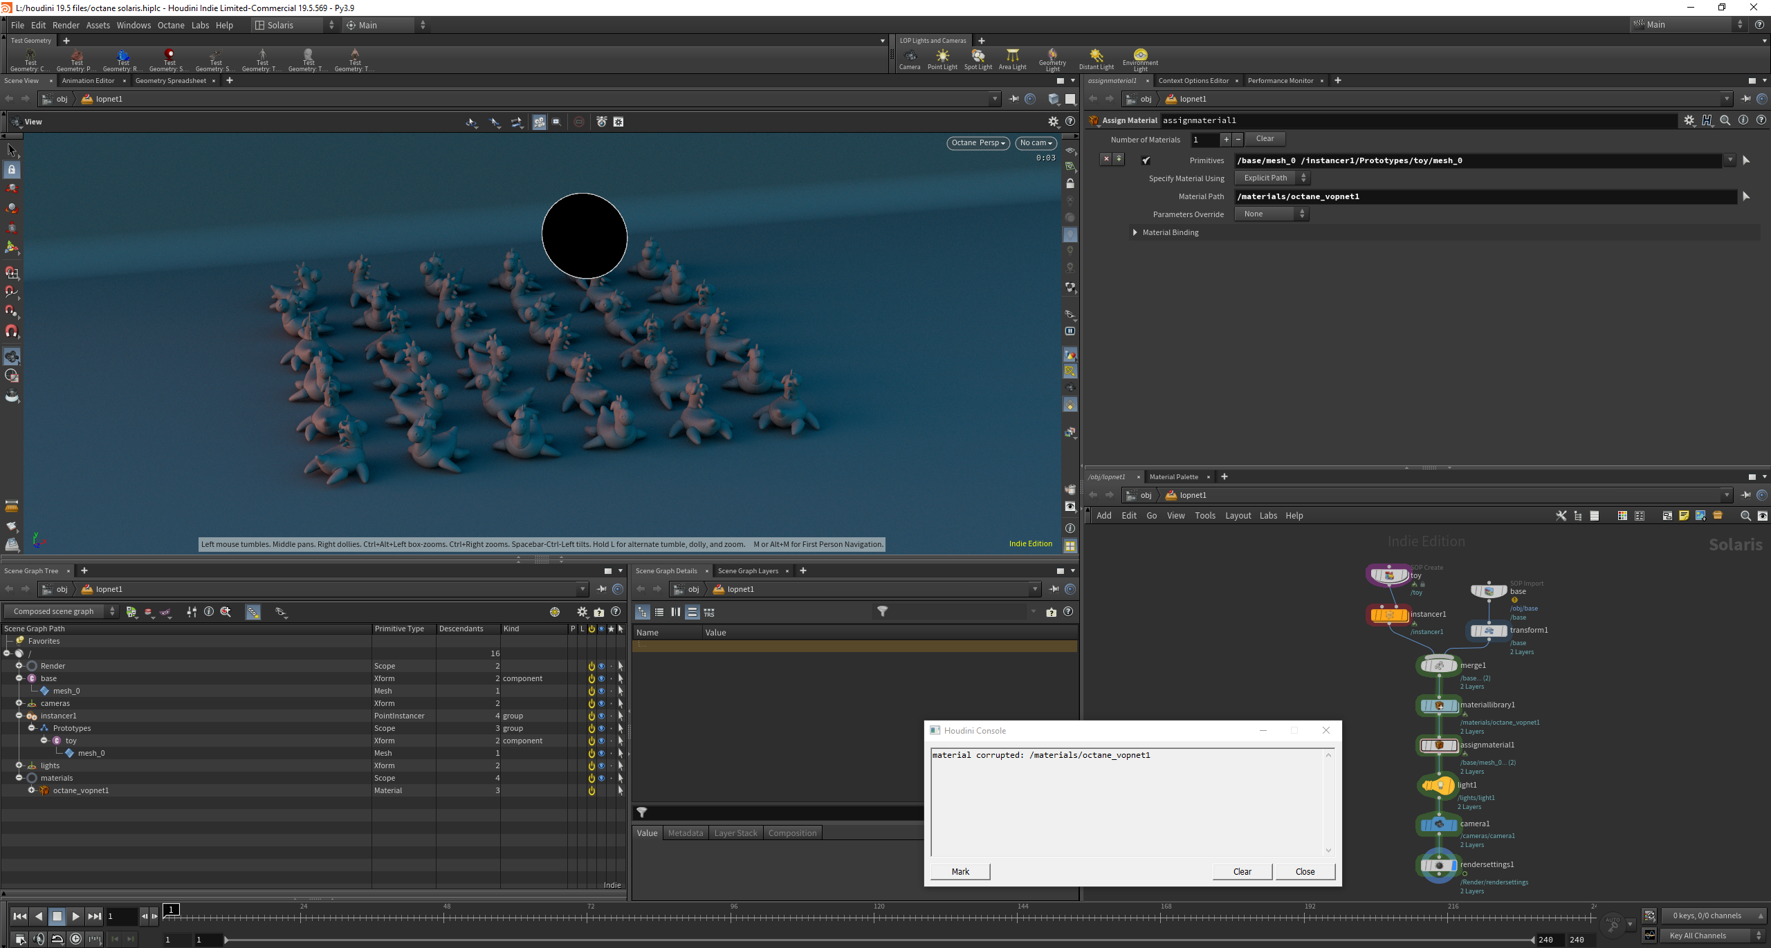Screen dimensions: 1771x948
Task: Click the Distant Light shelf icon
Action: click(1096, 59)
